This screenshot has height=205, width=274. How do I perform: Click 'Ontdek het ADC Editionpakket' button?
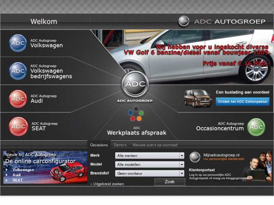coord(243,102)
